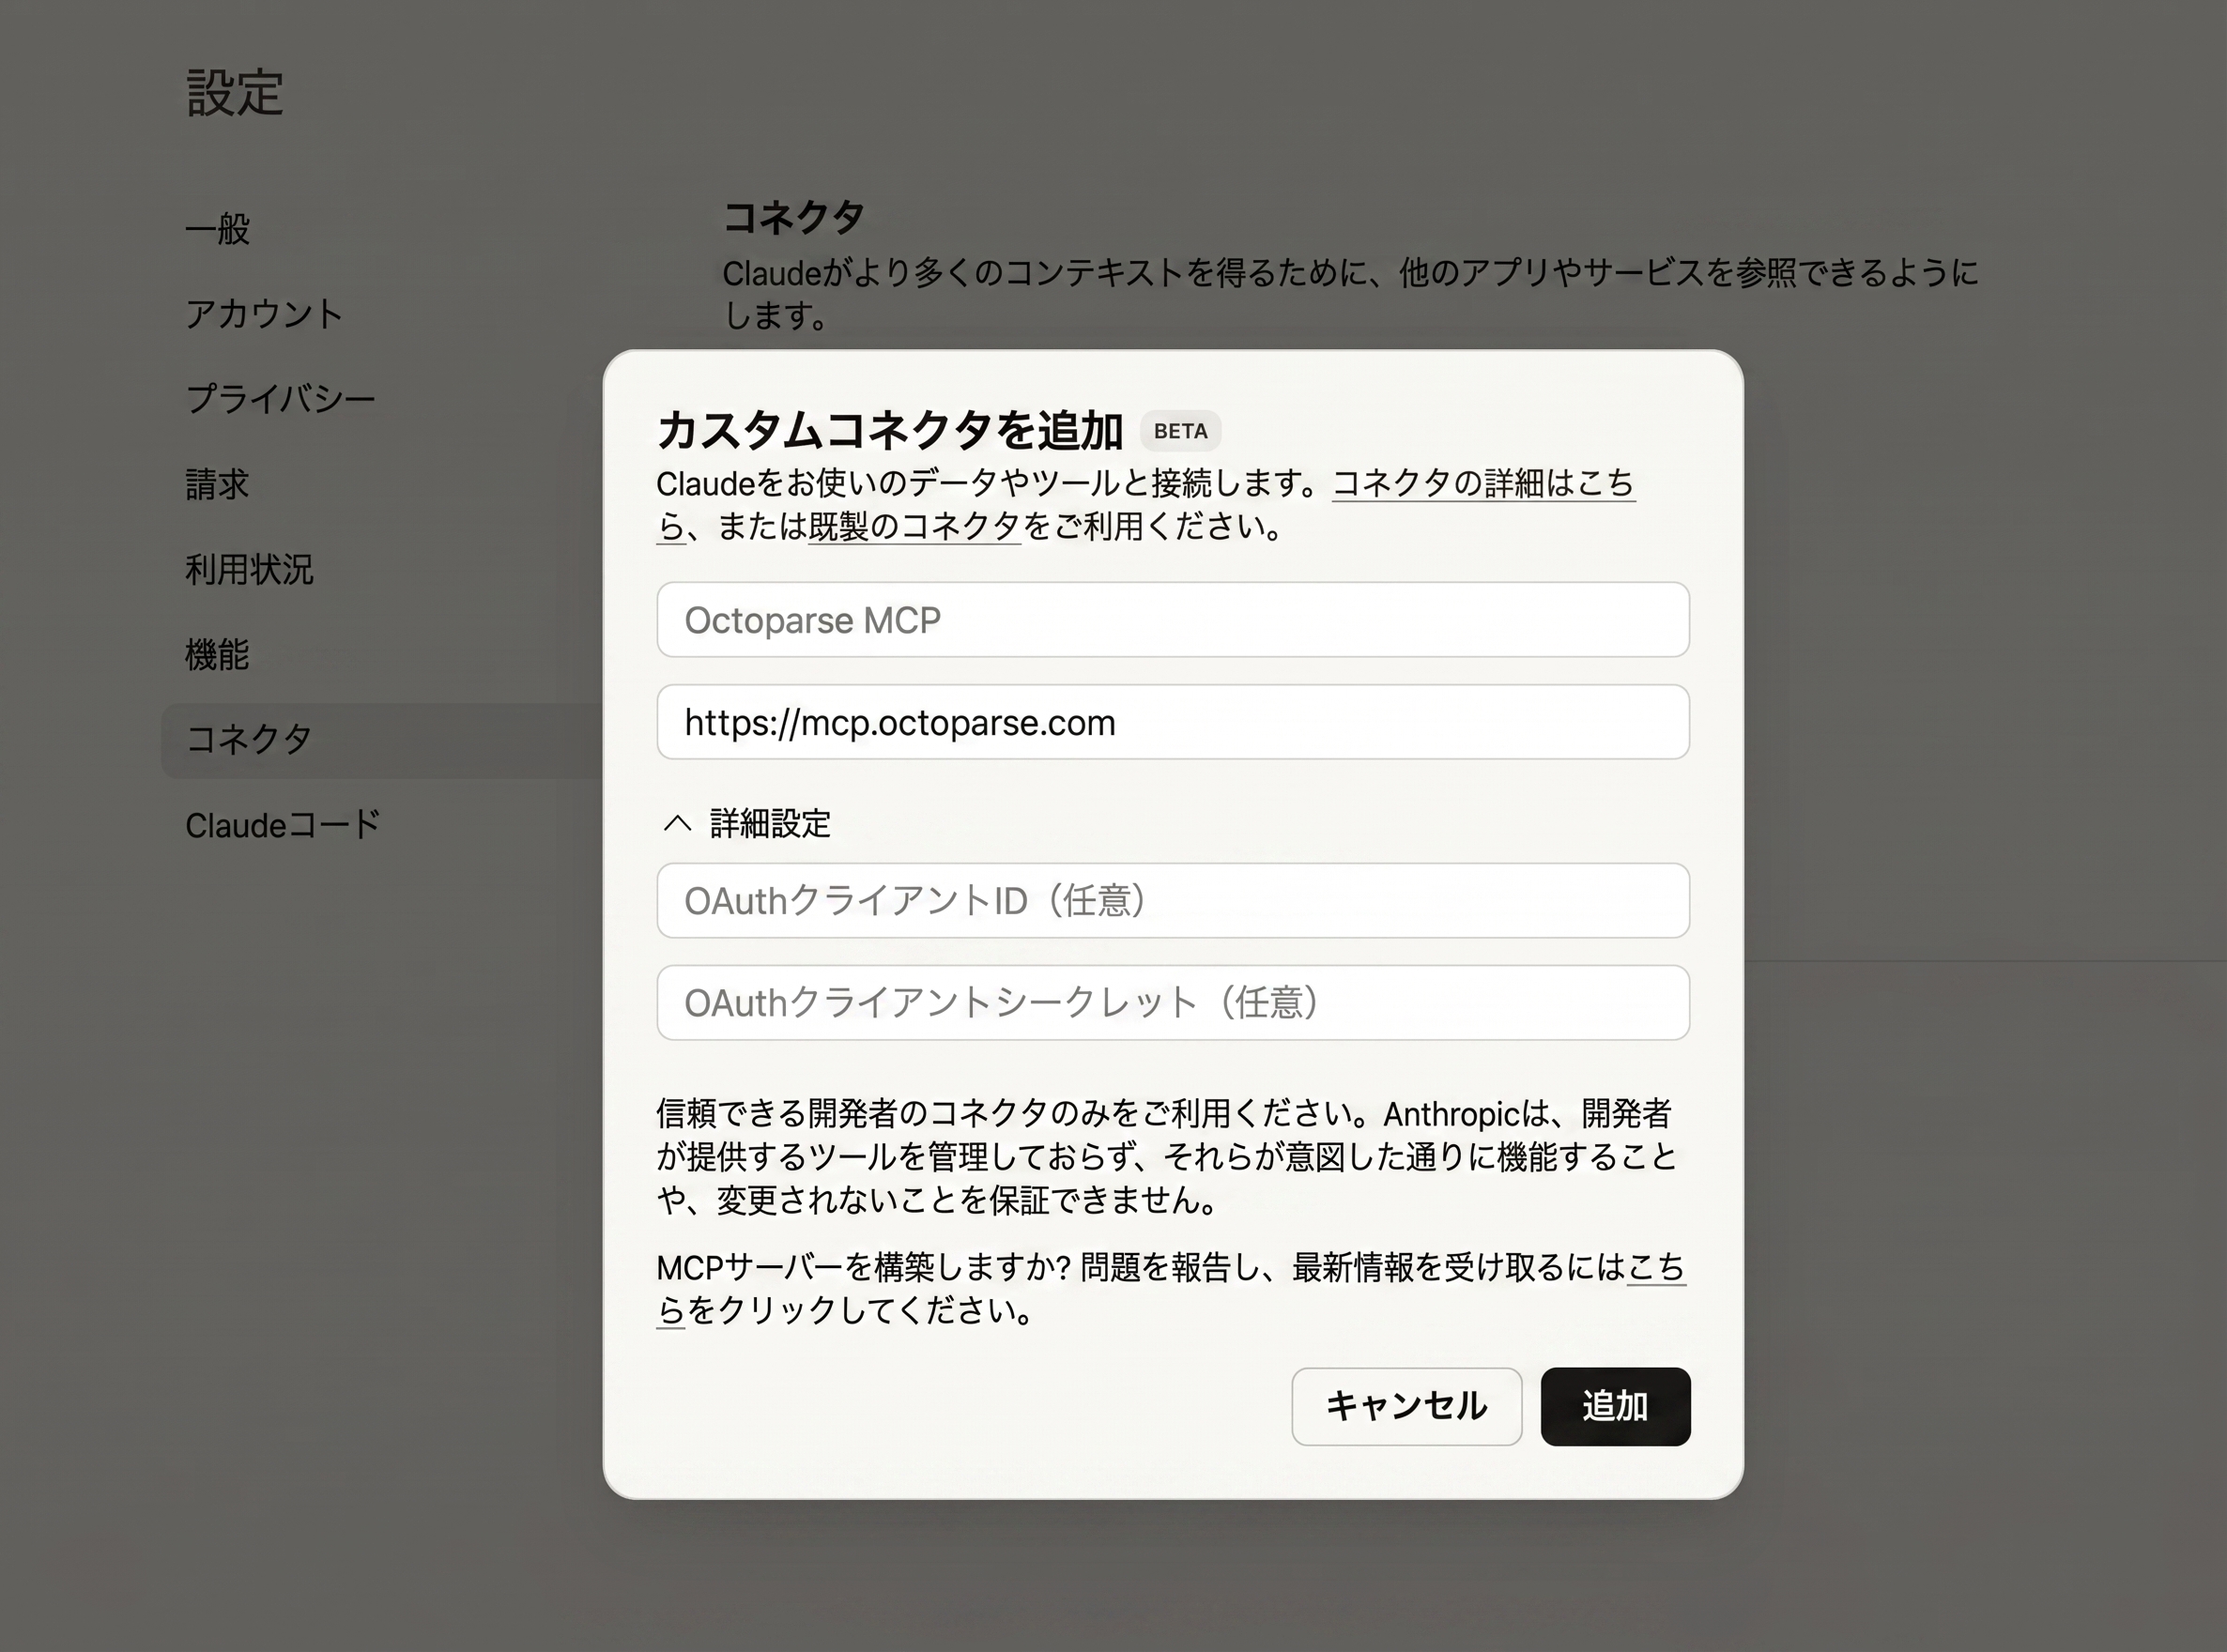Select Claudeコード in settings sidebar

pos(283,826)
